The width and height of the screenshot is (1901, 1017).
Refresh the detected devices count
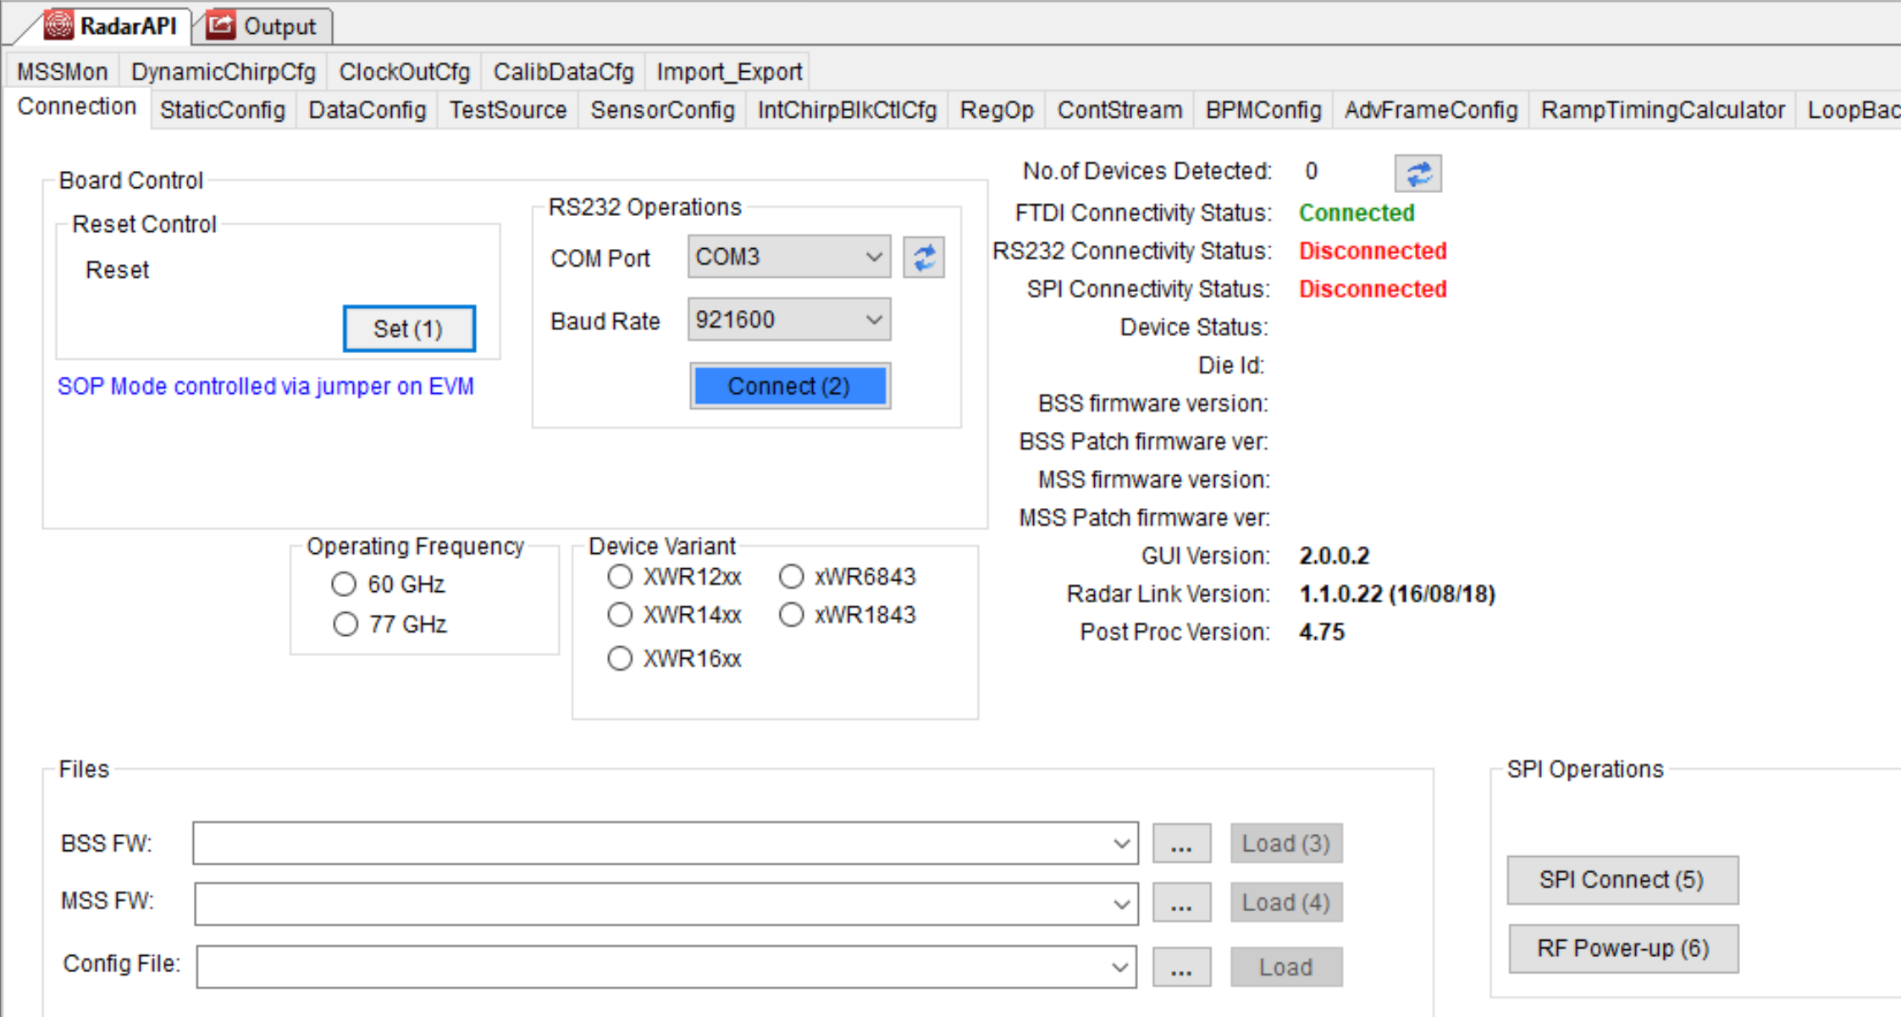click(x=1417, y=174)
